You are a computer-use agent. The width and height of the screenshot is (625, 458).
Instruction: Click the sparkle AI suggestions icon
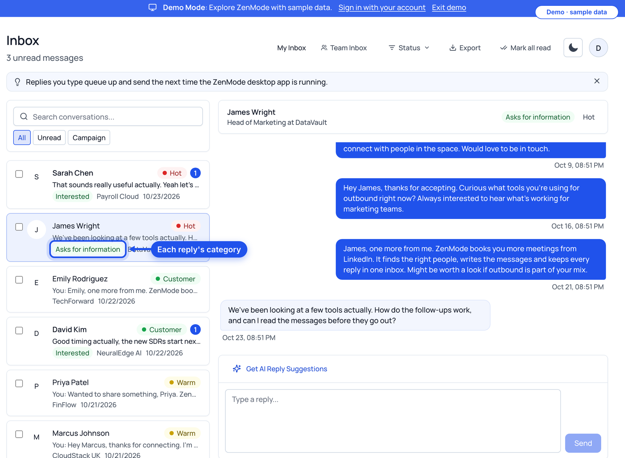pos(237,369)
